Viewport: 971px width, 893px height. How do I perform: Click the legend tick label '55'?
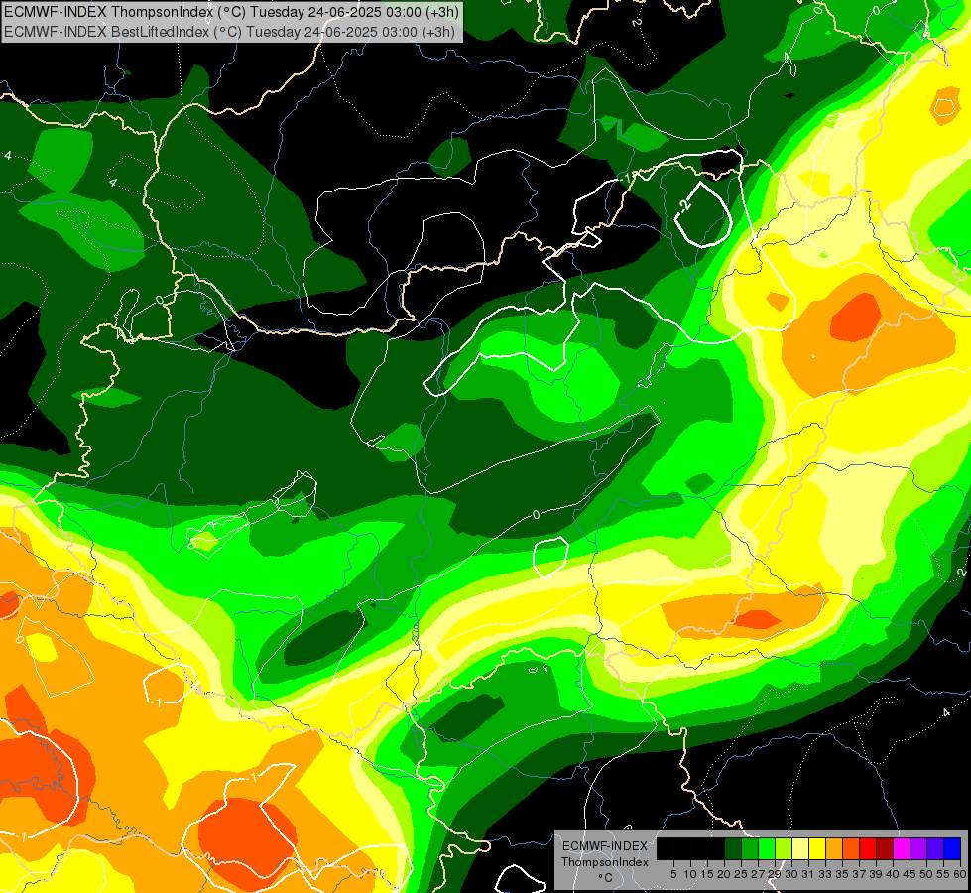[x=944, y=874]
